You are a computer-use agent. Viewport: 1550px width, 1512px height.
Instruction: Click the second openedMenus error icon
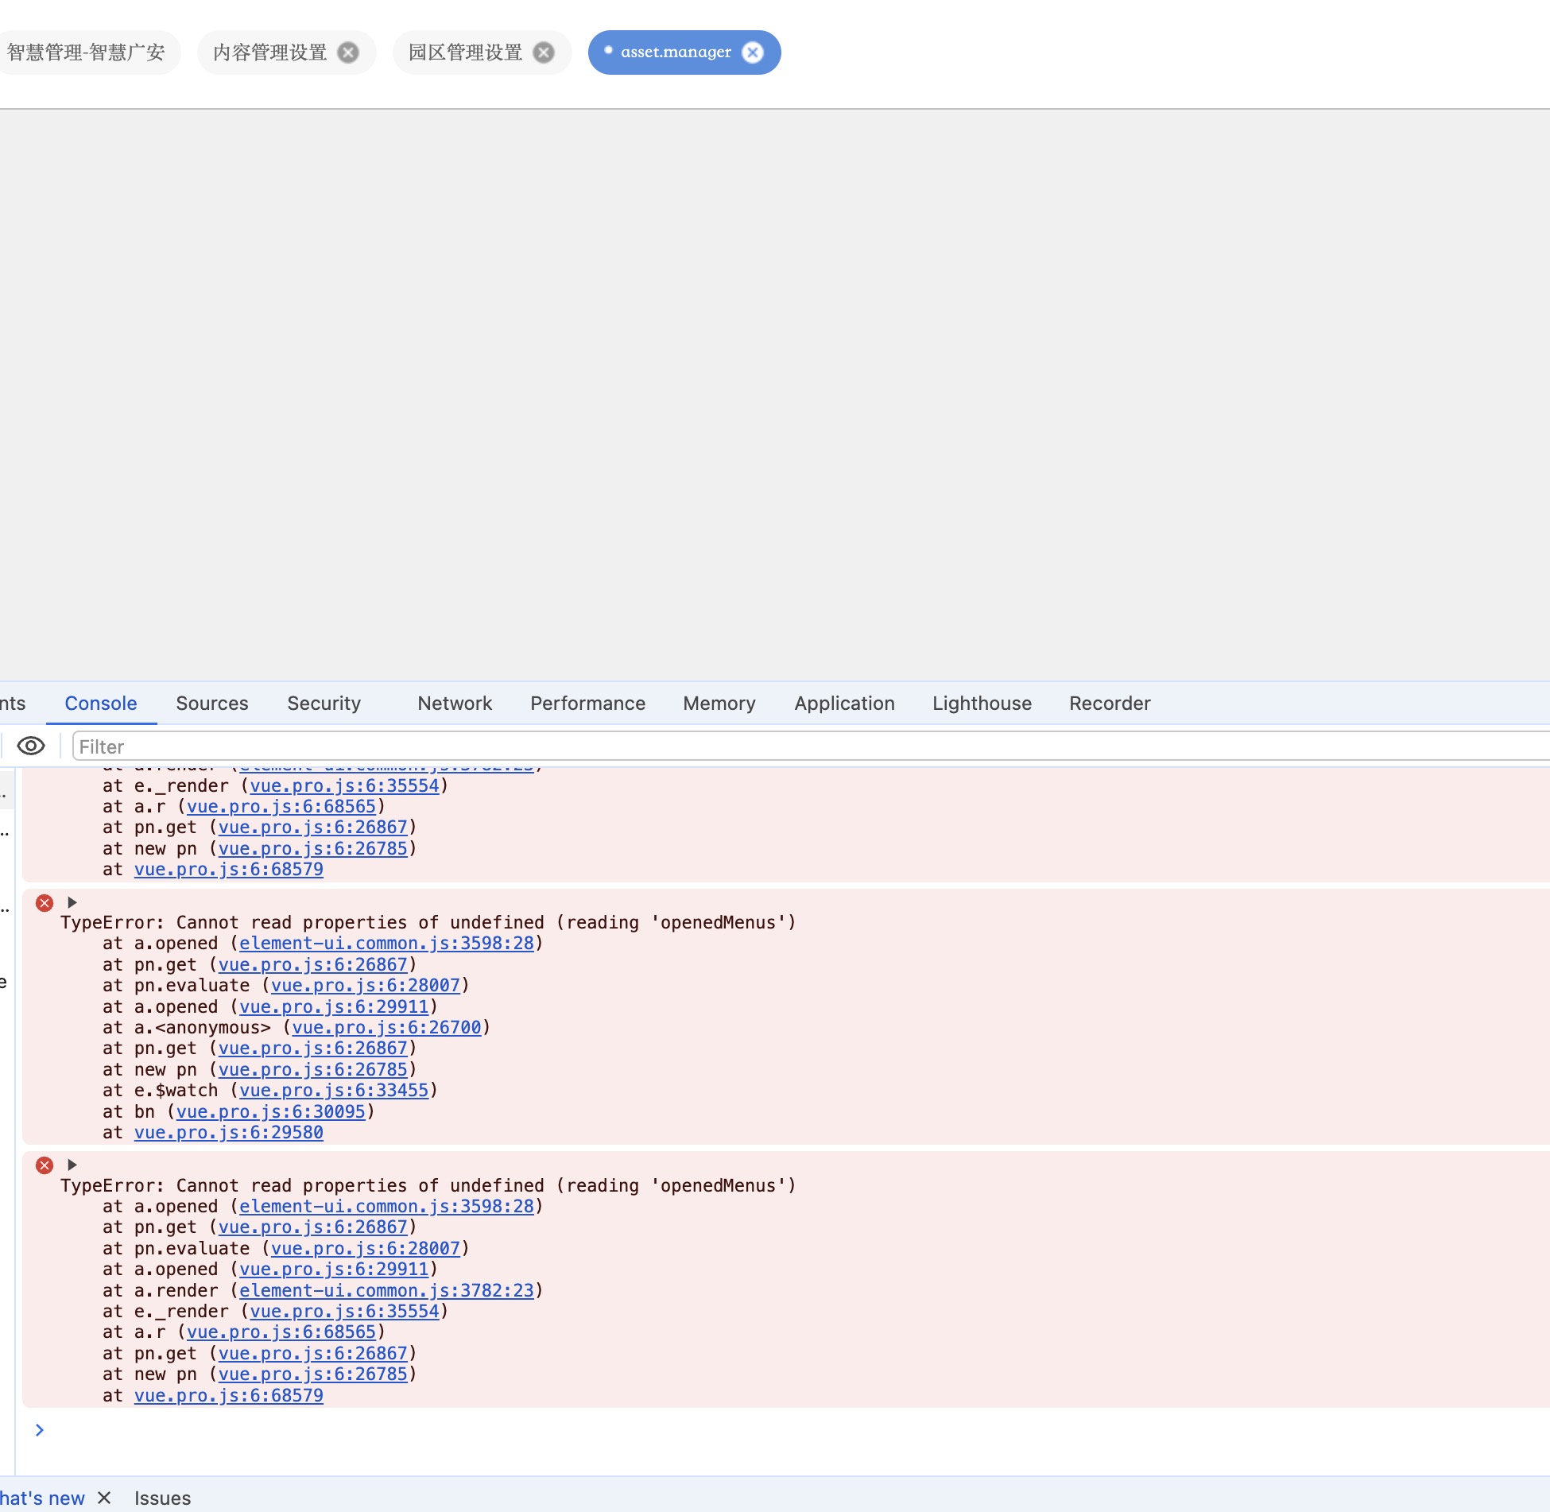tap(45, 1165)
